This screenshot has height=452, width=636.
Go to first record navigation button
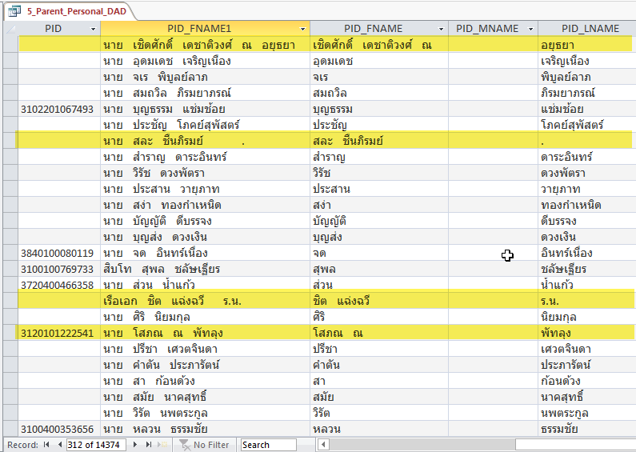(46, 445)
